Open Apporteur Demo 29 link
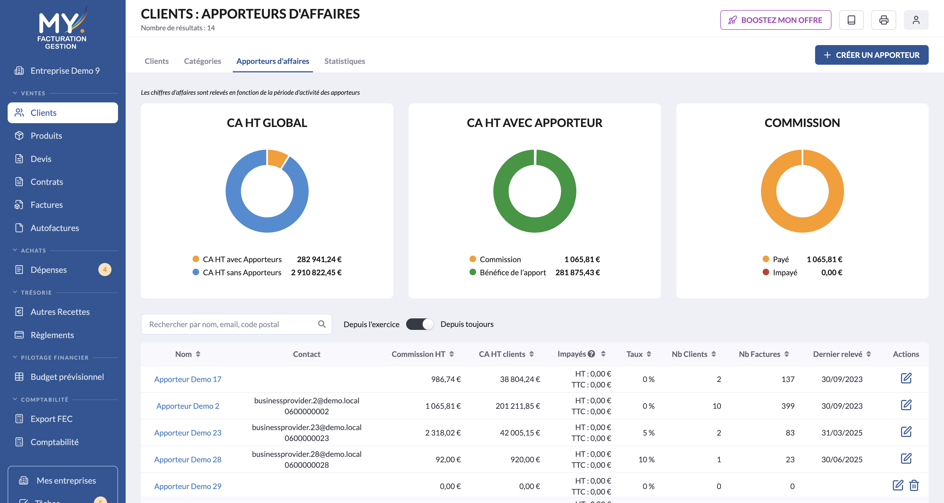Image resolution: width=944 pixels, height=503 pixels. [x=188, y=486]
